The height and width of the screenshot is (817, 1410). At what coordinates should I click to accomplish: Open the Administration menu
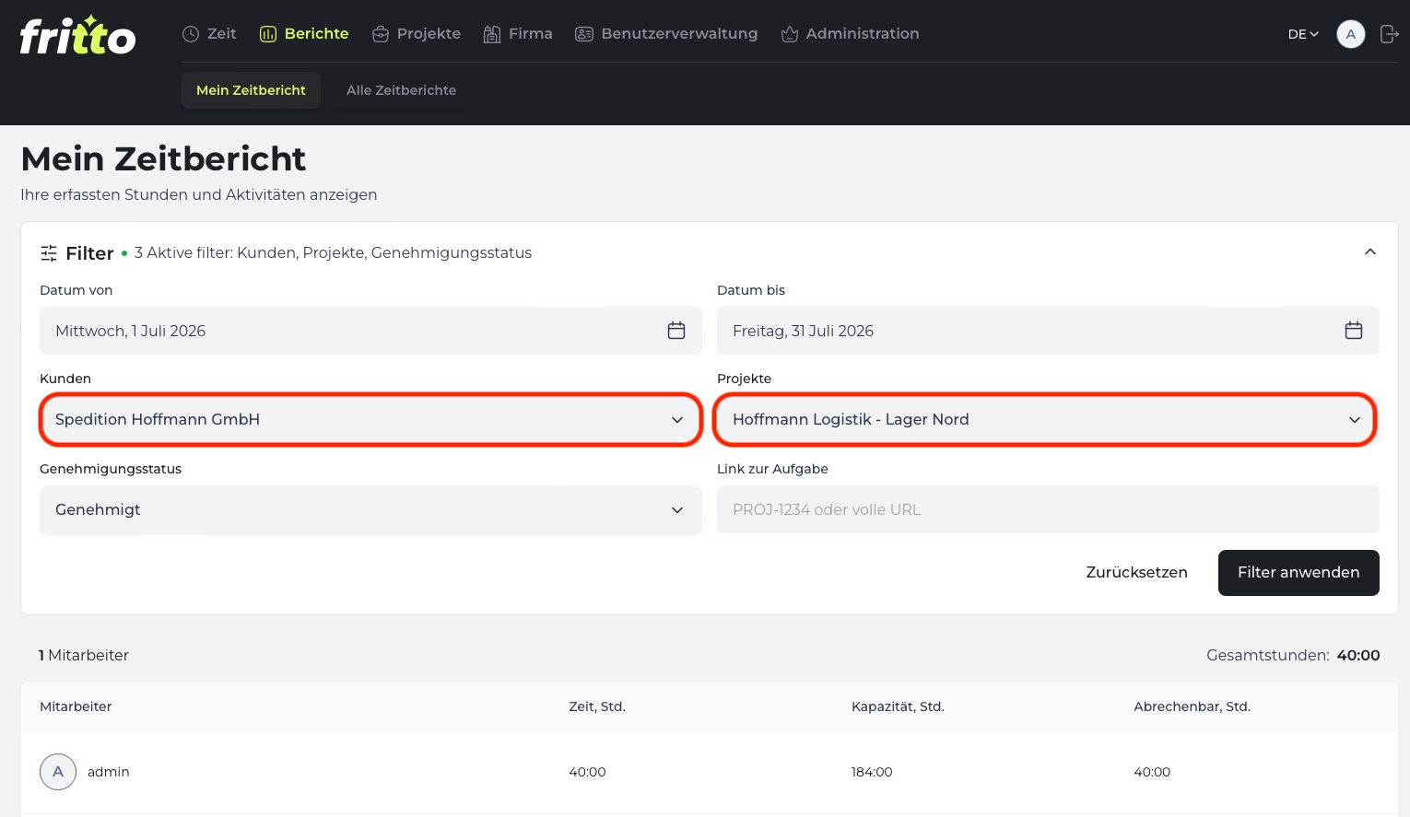[x=850, y=34]
